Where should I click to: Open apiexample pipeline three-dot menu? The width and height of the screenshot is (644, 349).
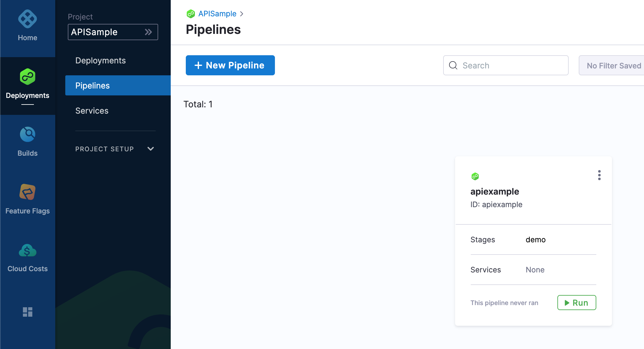[x=599, y=175]
